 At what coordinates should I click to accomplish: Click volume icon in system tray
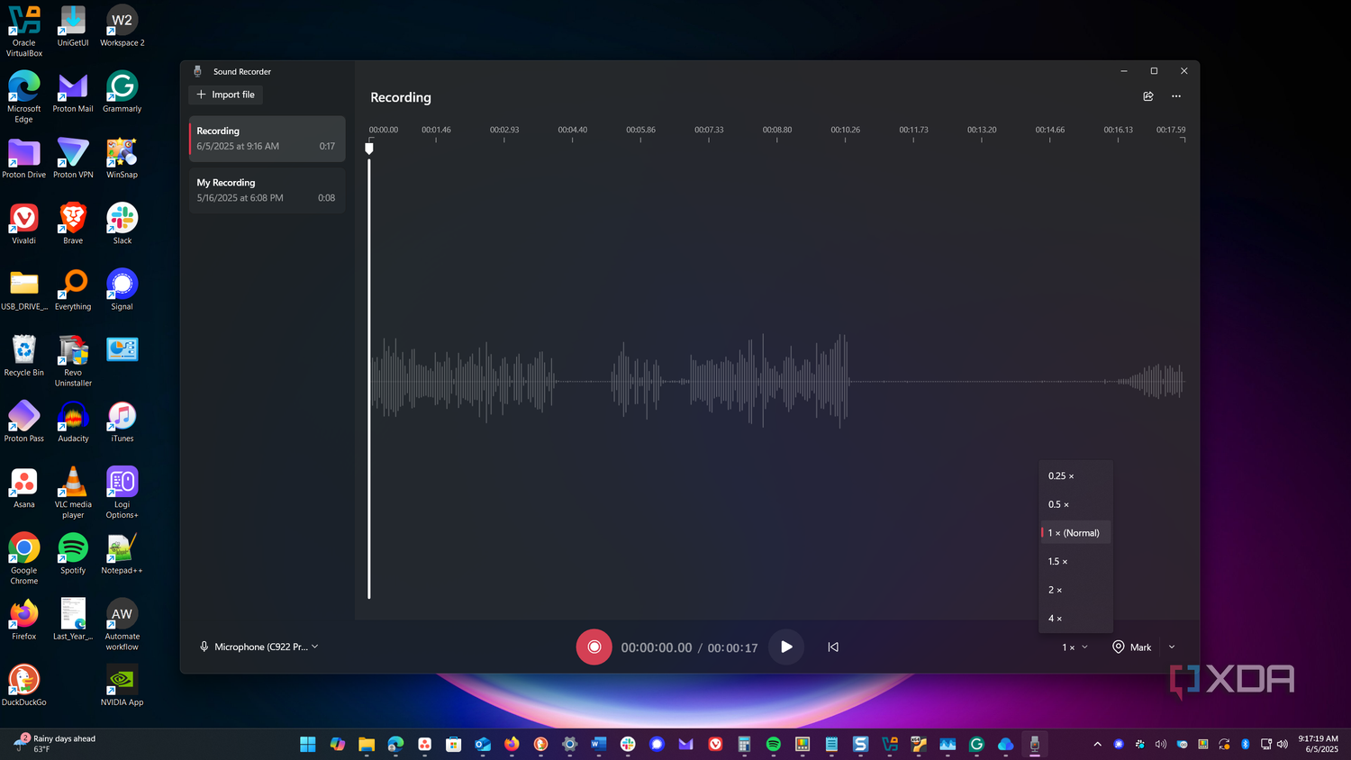pyautogui.click(x=1283, y=744)
